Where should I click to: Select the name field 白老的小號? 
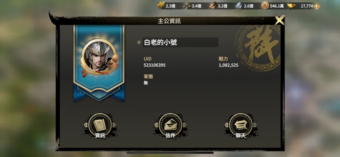[x=180, y=42]
